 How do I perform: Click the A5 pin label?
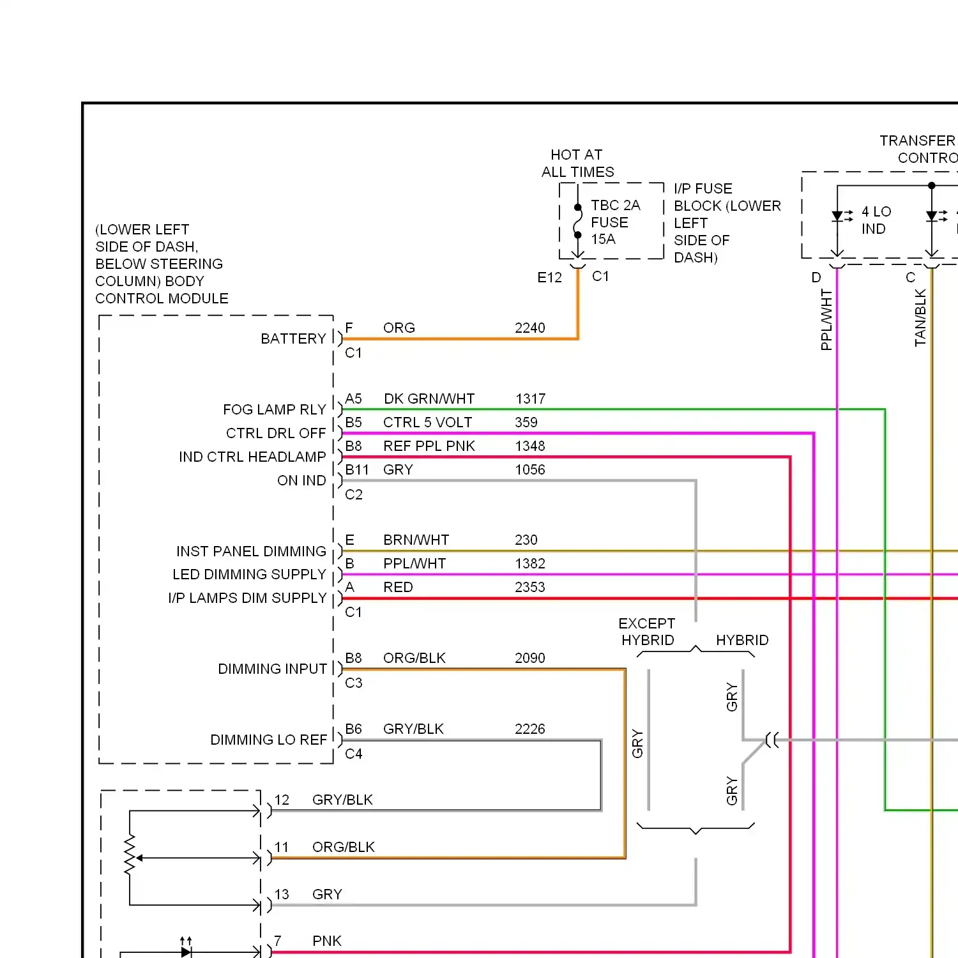[x=353, y=399]
